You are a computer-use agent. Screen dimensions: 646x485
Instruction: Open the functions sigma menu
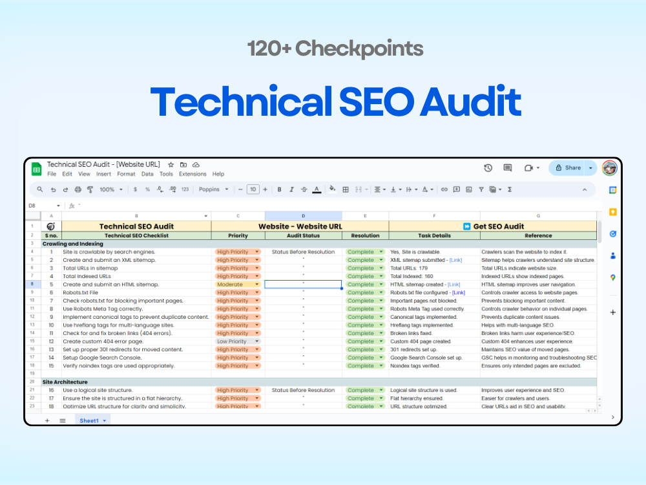tap(510, 189)
